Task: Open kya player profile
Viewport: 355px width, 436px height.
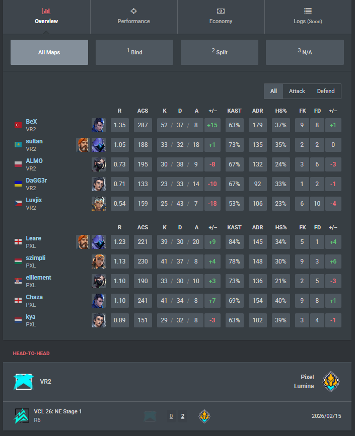Action: pos(30,317)
